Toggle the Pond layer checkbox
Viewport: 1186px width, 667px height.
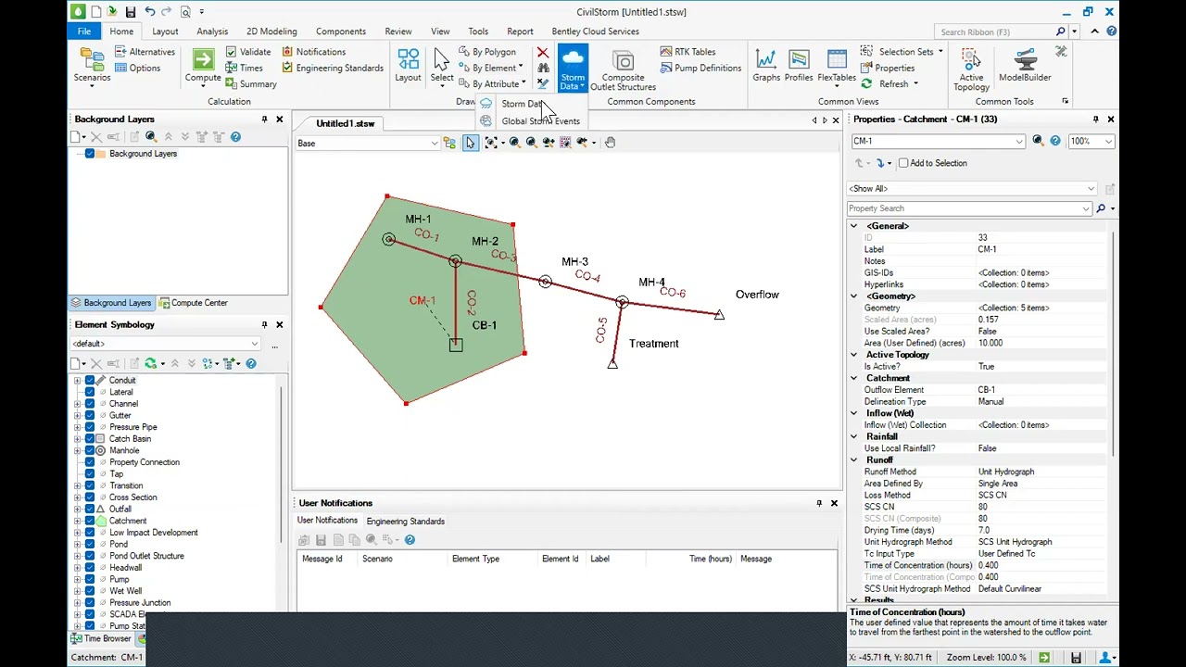90,544
